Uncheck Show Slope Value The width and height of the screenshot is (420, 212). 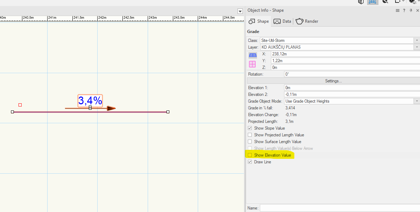pyautogui.click(x=250, y=128)
